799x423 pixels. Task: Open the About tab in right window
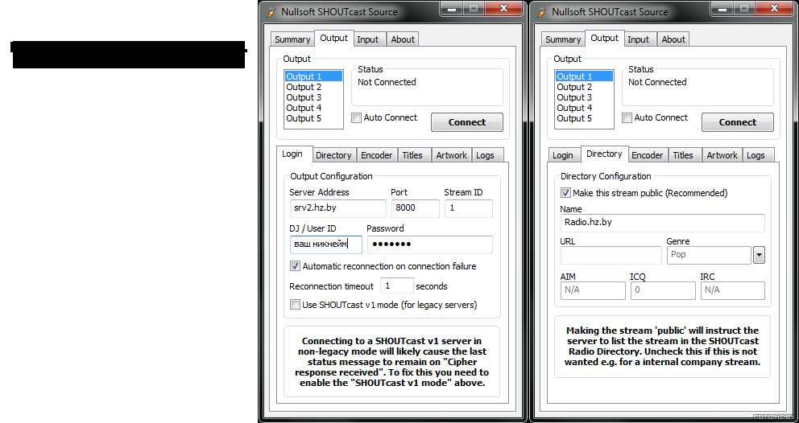point(673,39)
